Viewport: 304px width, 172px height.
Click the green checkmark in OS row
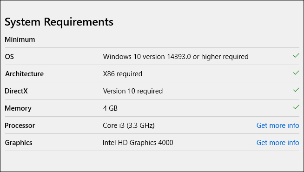[296, 56]
